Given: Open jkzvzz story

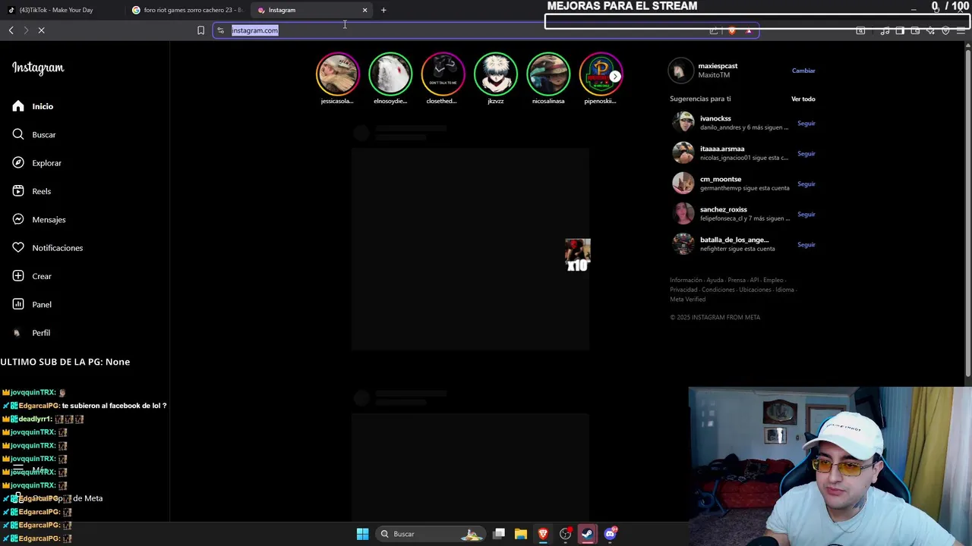Looking at the screenshot, I should pos(496,74).
